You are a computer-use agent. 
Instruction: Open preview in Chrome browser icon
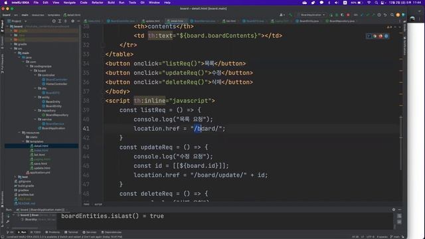(375, 36)
